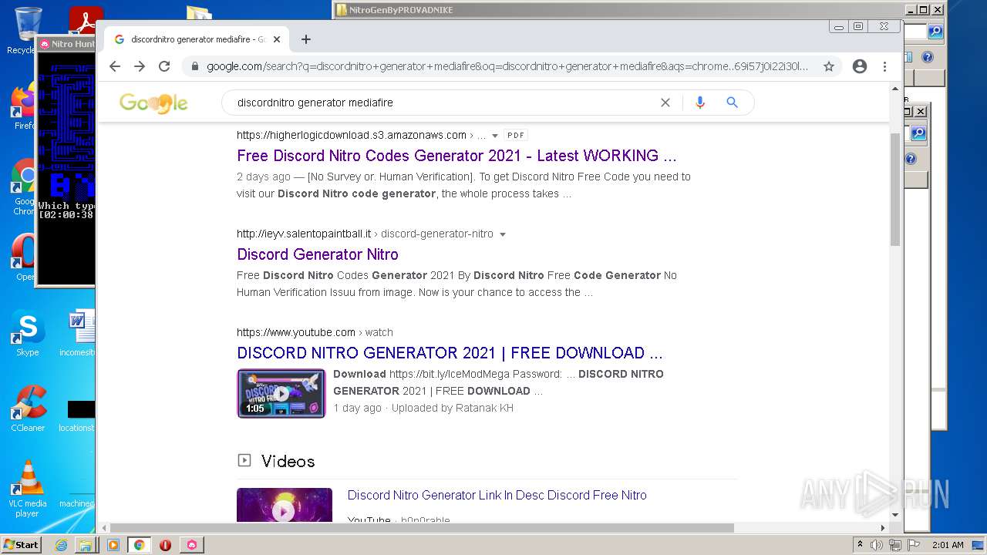Open the Adobe Reader desktop icon

[86, 19]
